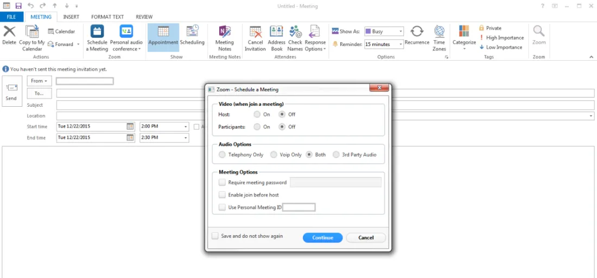Check Enable join before host
The width and height of the screenshot is (597, 278).
pos(223,195)
